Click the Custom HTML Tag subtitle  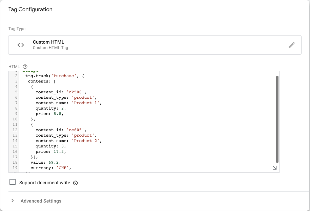(x=50, y=48)
